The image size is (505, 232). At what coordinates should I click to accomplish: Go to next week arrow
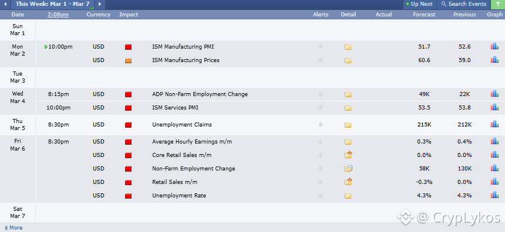click(100, 4)
